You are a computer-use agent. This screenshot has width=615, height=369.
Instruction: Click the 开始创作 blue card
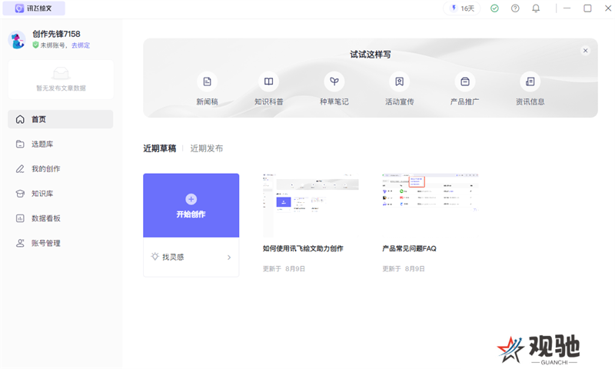pyautogui.click(x=191, y=205)
